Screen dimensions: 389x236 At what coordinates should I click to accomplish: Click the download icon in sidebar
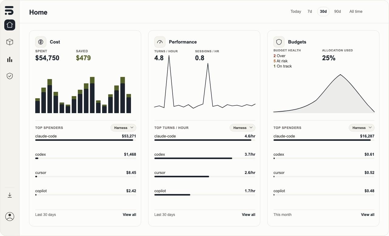tap(10, 195)
